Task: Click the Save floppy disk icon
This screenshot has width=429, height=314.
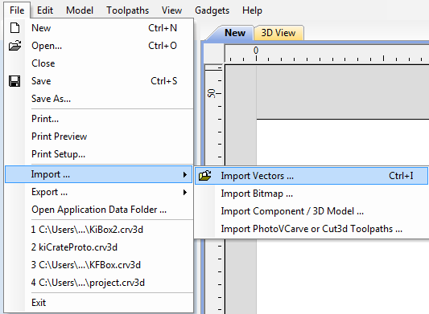Action: [14, 81]
